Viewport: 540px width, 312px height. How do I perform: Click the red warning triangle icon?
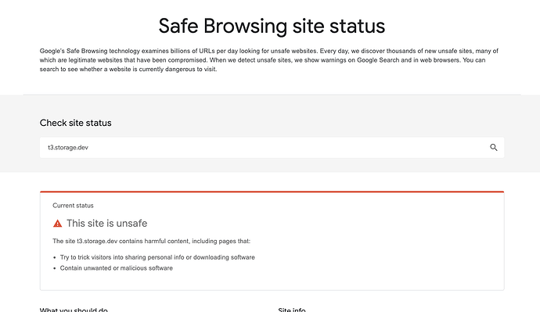tap(57, 224)
